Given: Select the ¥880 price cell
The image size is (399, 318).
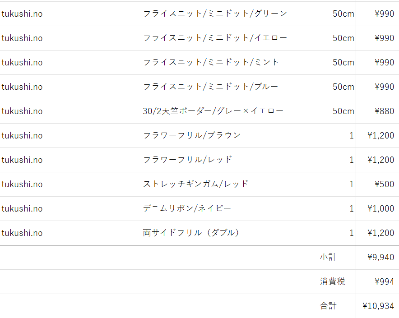Looking at the screenshot, I should (377, 111).
